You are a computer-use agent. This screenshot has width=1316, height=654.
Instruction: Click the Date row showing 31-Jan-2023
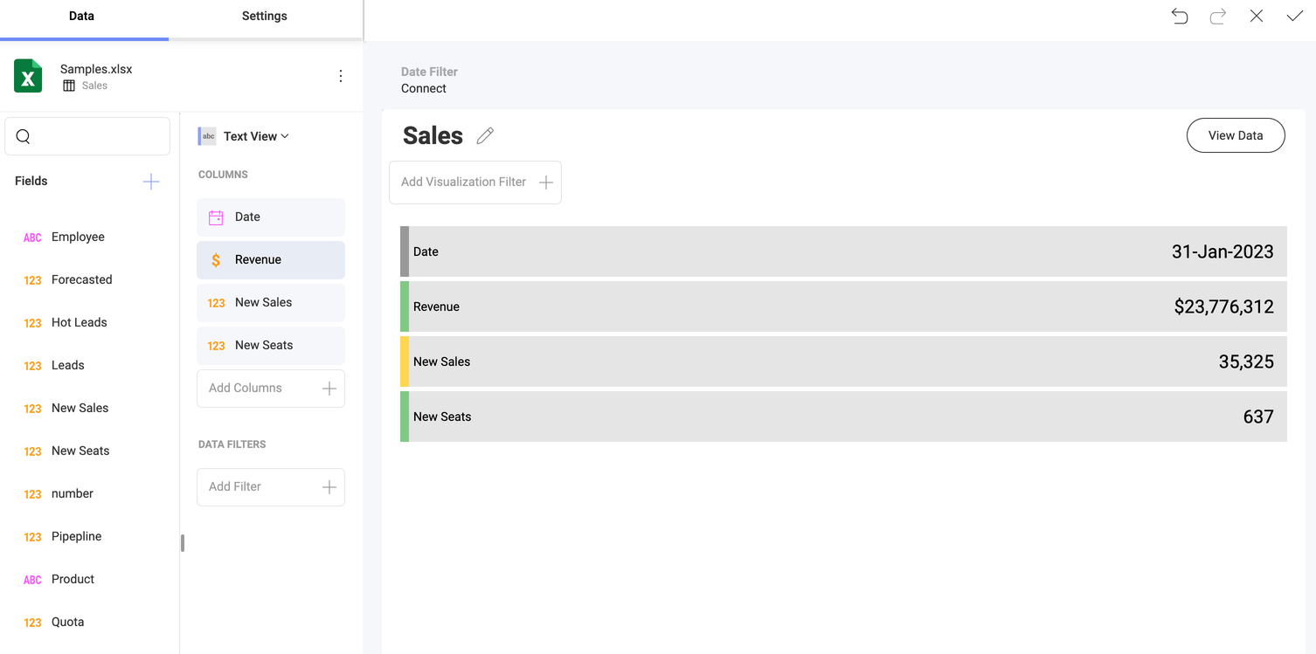(x=843, y=251)
